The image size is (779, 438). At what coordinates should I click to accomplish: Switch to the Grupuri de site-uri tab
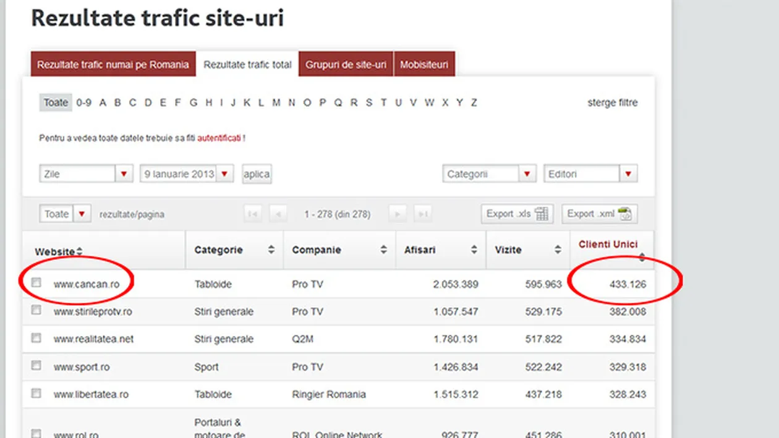[x=346, y=64]
